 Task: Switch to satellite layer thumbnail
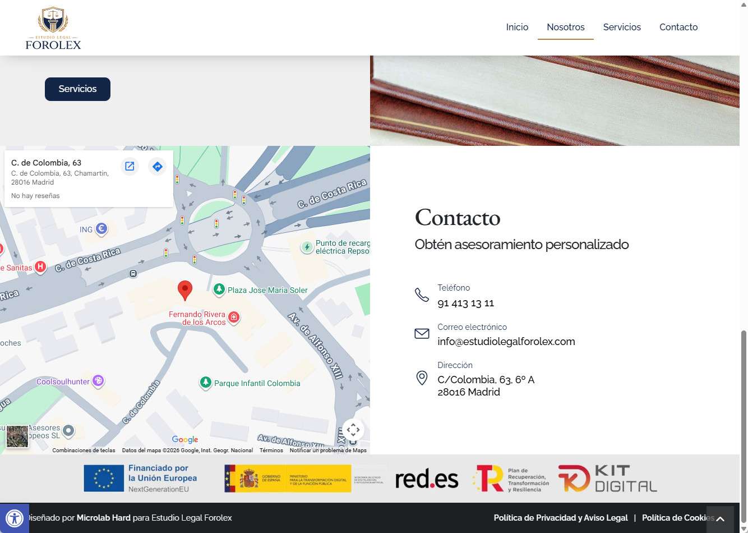(x=17, y=436)
